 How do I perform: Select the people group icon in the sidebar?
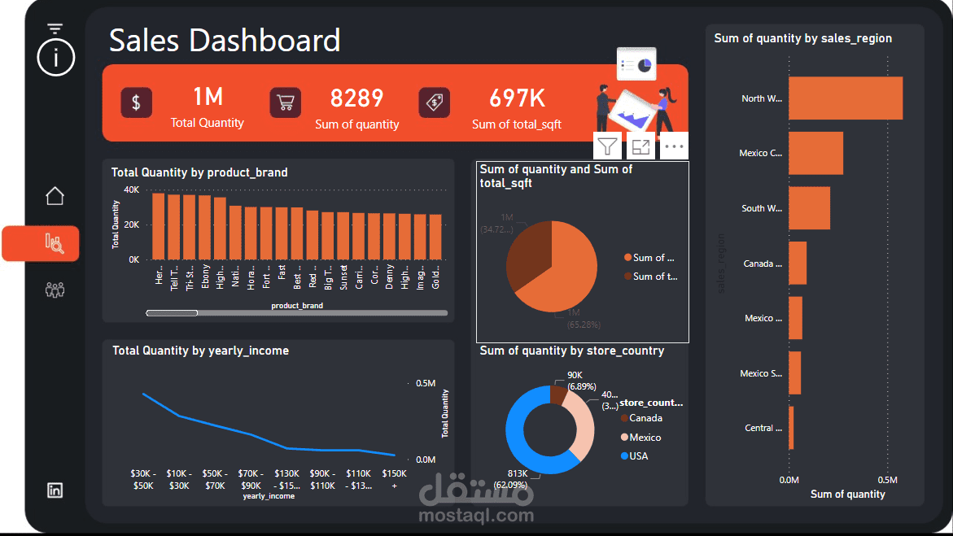coord(55,290)
